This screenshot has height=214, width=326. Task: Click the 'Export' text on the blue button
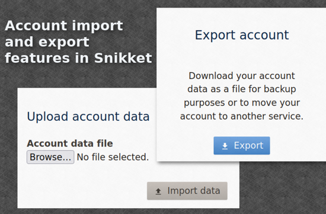click(x=249, y=146)
